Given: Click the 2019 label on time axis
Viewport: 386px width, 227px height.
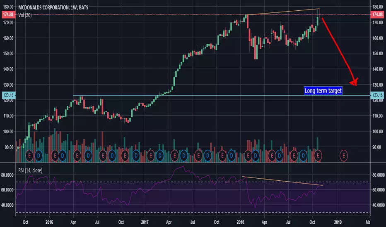Looking at the screenshot, I should click(x=338, y=222).
